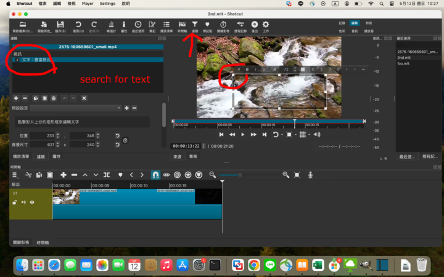The height and width of the screenshot is (277, 444).
Task: Mute the V1 track audio
Action: (x=23, y=202)
